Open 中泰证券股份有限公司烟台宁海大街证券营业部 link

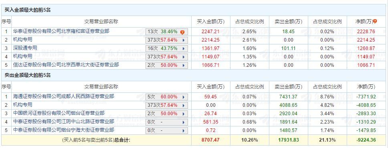(x=64, y=130)
